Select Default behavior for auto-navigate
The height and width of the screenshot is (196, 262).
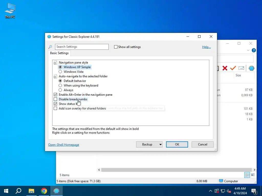point(60,81)
